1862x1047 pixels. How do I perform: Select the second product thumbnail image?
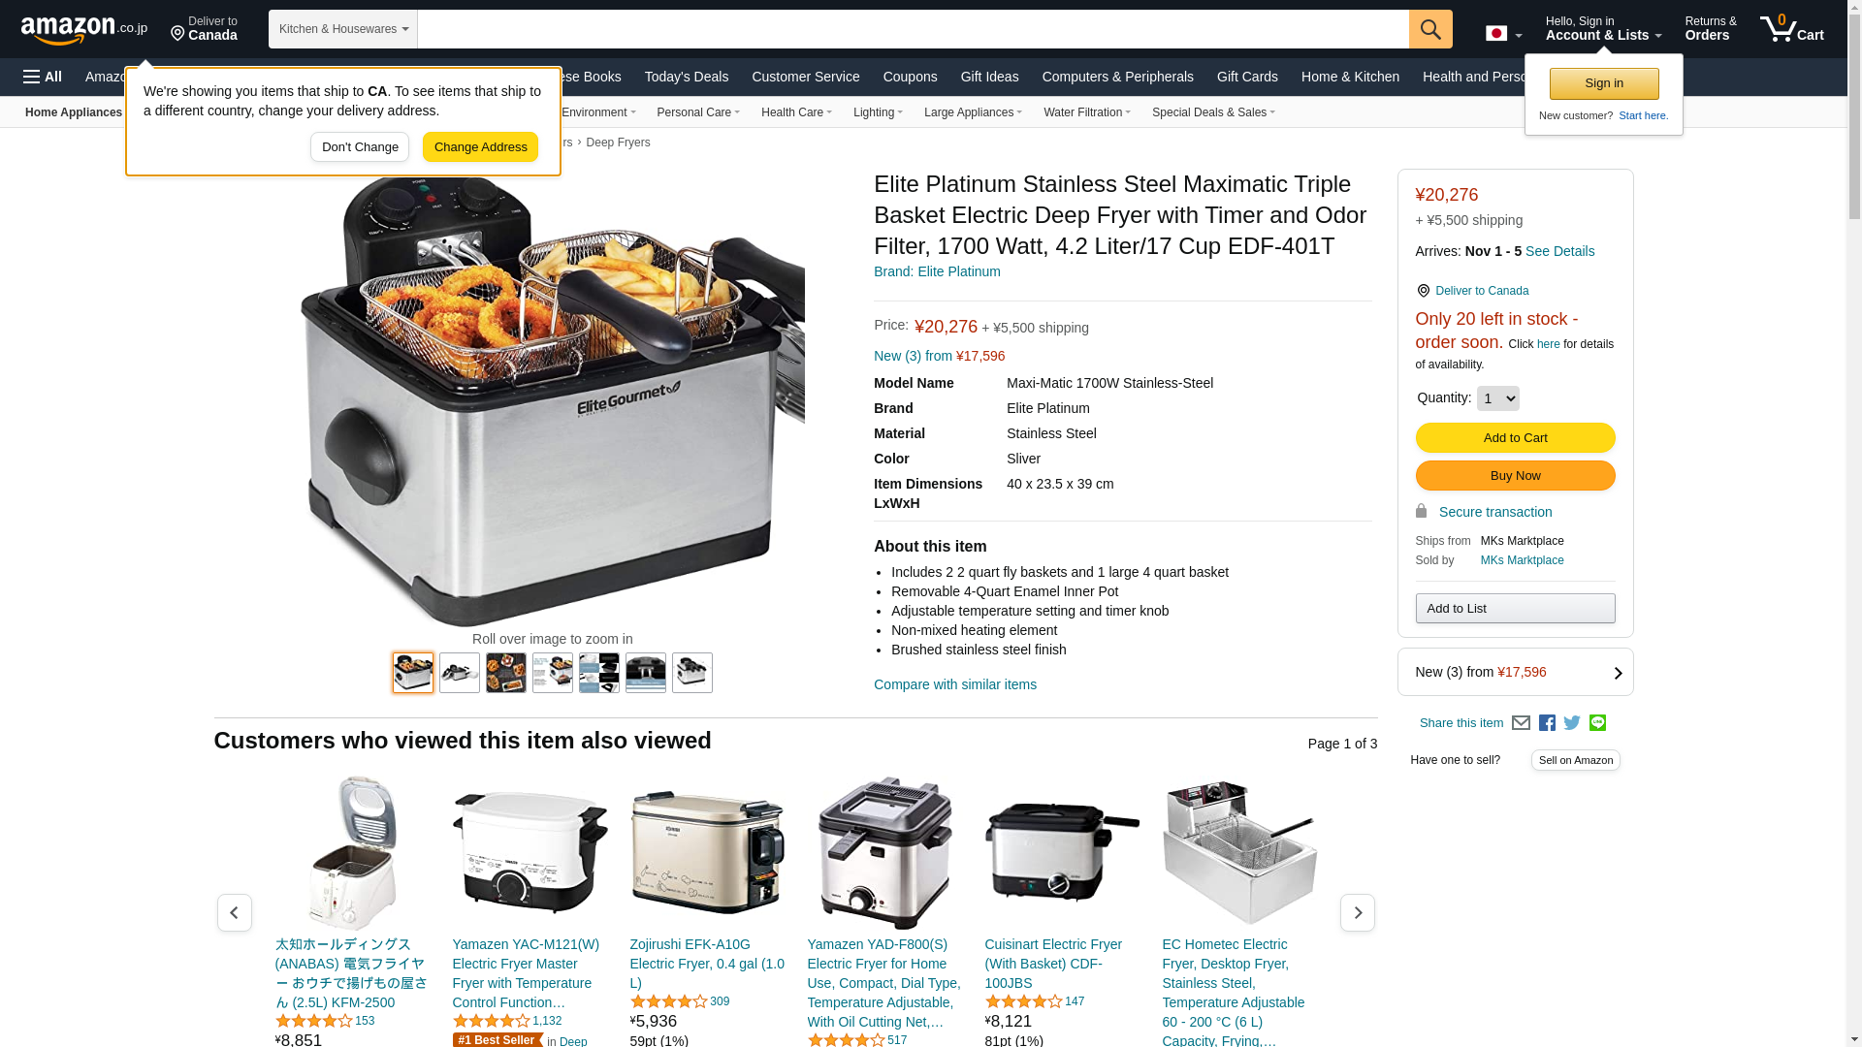pos(459,673)
